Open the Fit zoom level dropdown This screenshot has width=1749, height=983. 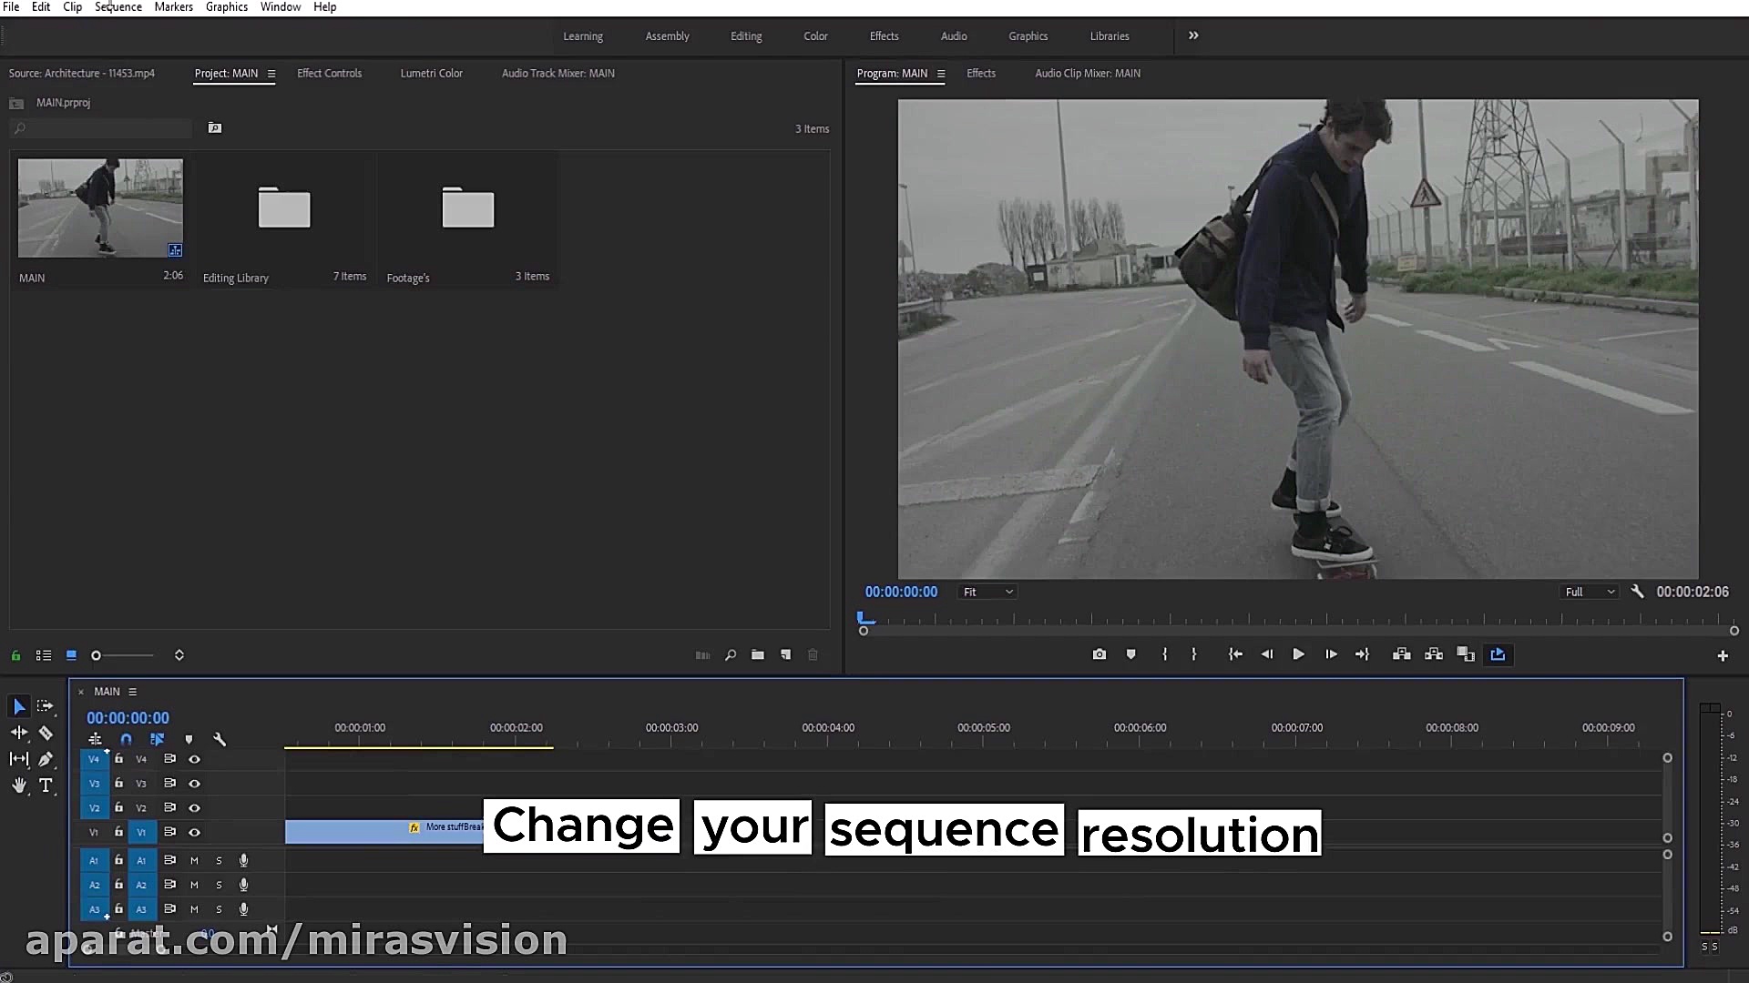click(x=988, y=592)
